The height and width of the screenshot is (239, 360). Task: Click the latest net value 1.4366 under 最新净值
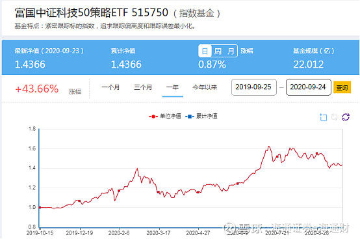(x=30, y=64)
